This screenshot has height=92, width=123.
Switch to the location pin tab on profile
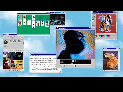click(16, 50)
